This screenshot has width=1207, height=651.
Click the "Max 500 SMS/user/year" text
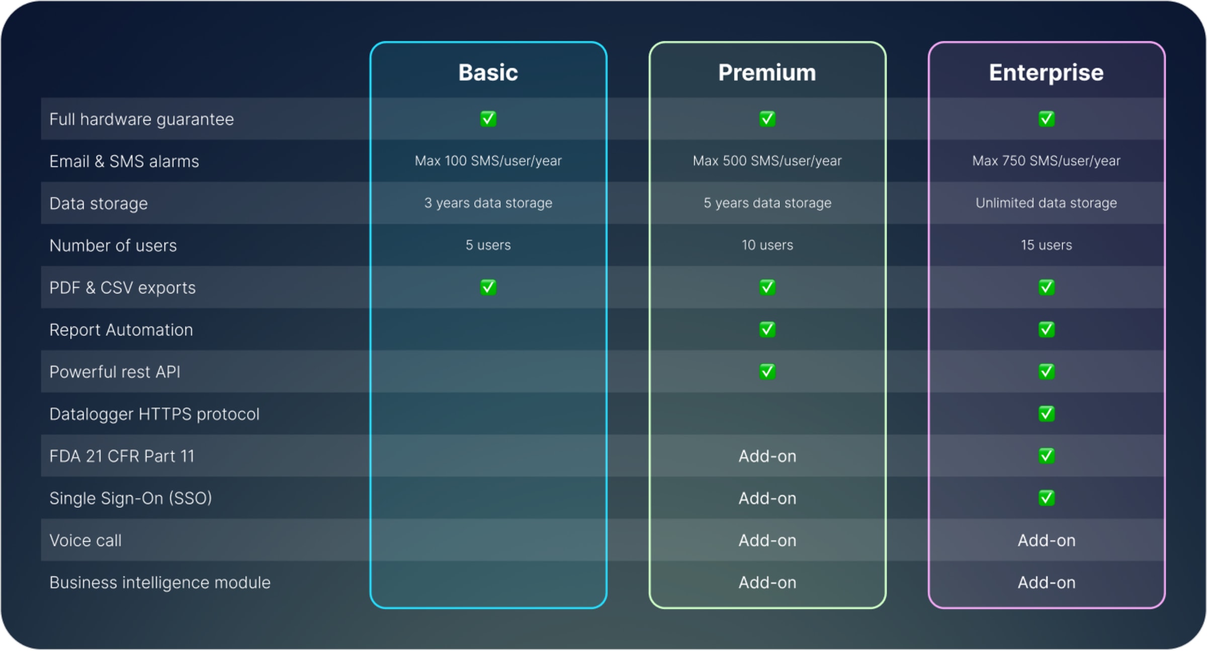[767, 161]
